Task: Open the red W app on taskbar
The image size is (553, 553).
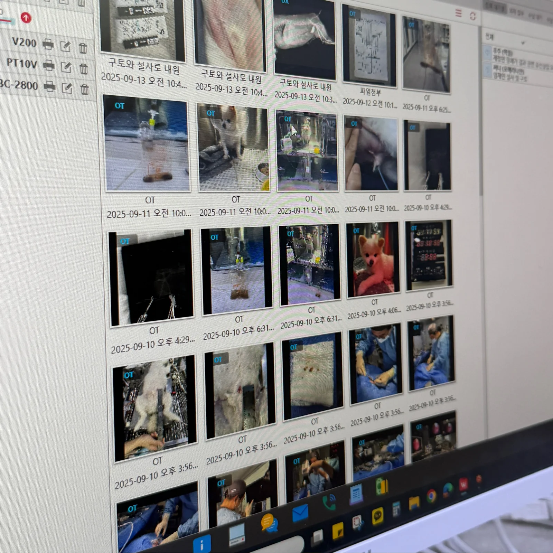Action: coord(463,485)
